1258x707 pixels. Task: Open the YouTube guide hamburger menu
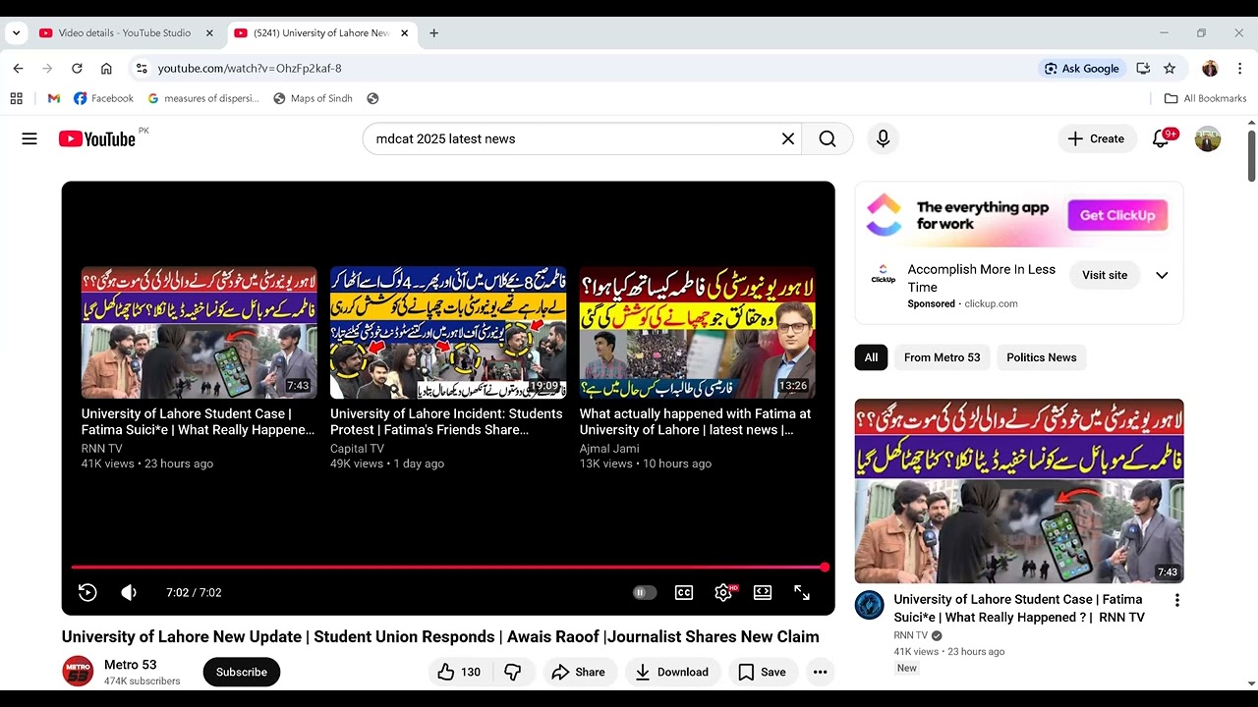[29, 139]
